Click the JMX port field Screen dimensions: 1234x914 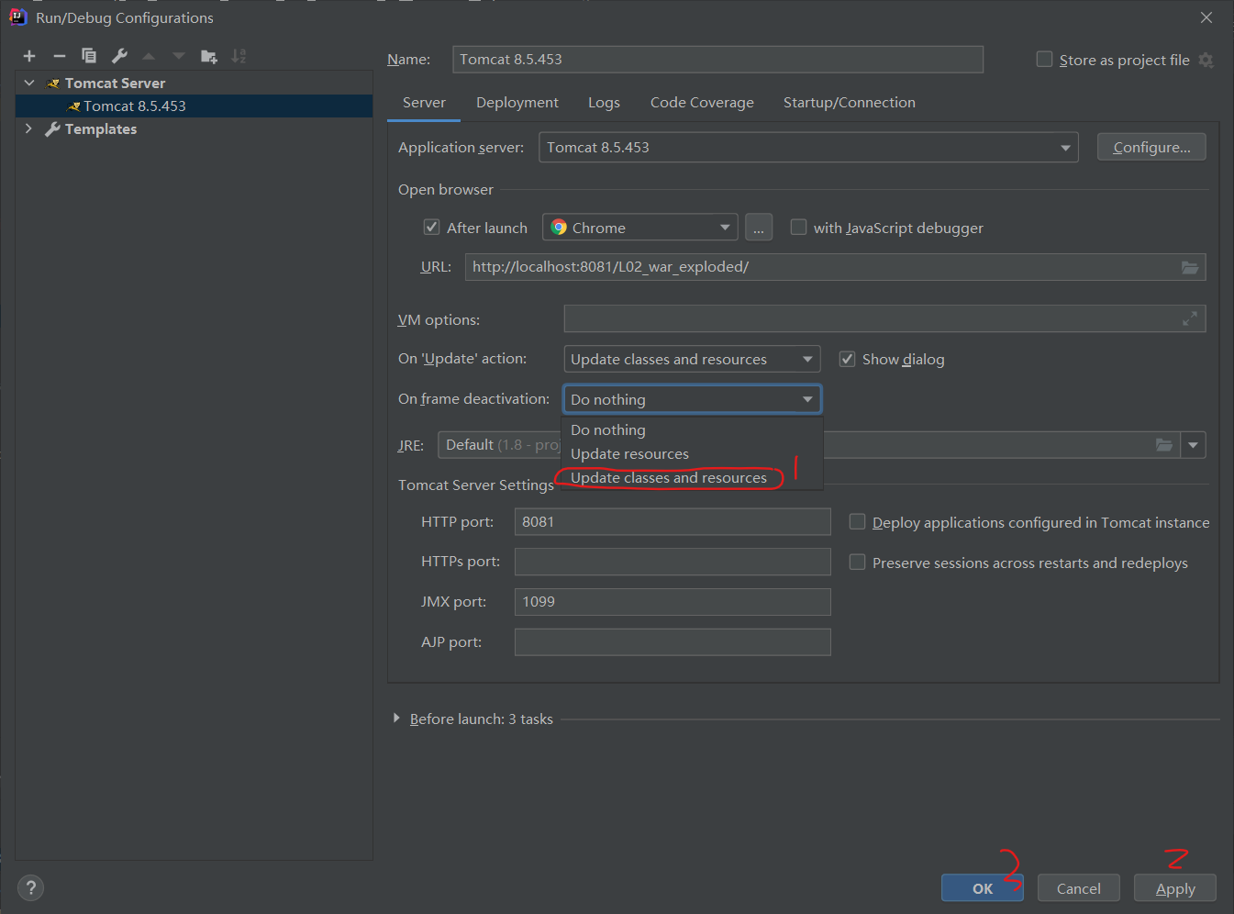click(673, 602)
